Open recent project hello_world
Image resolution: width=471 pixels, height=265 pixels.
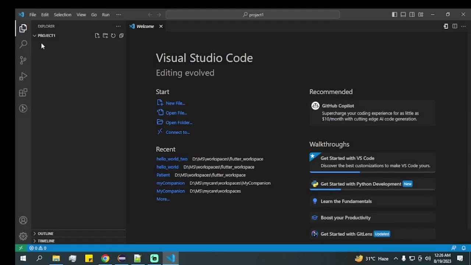pos(167,167)
